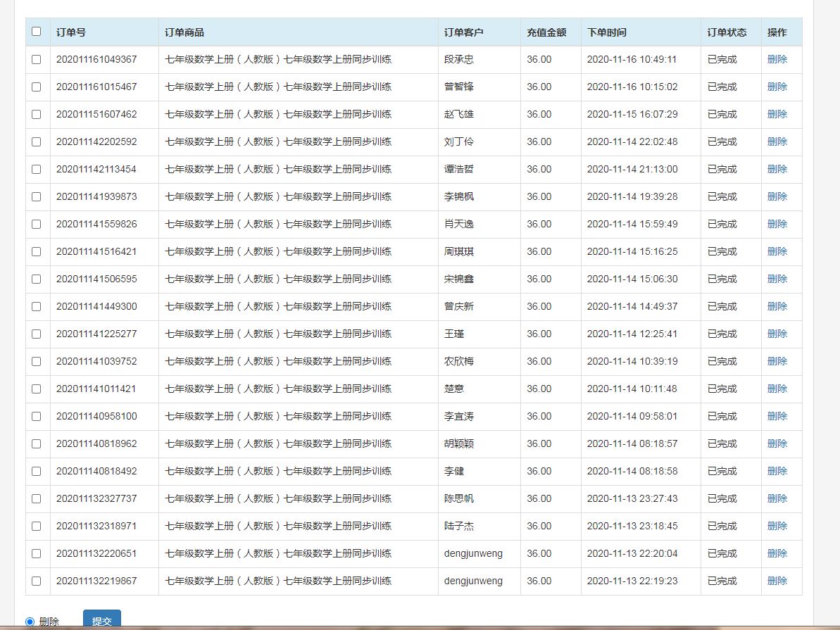Delete order 202011141449300 of 曾庆新

coord(777,307)
